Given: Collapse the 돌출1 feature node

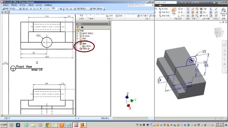Looking at the screenshot, I should coord(78,43).
